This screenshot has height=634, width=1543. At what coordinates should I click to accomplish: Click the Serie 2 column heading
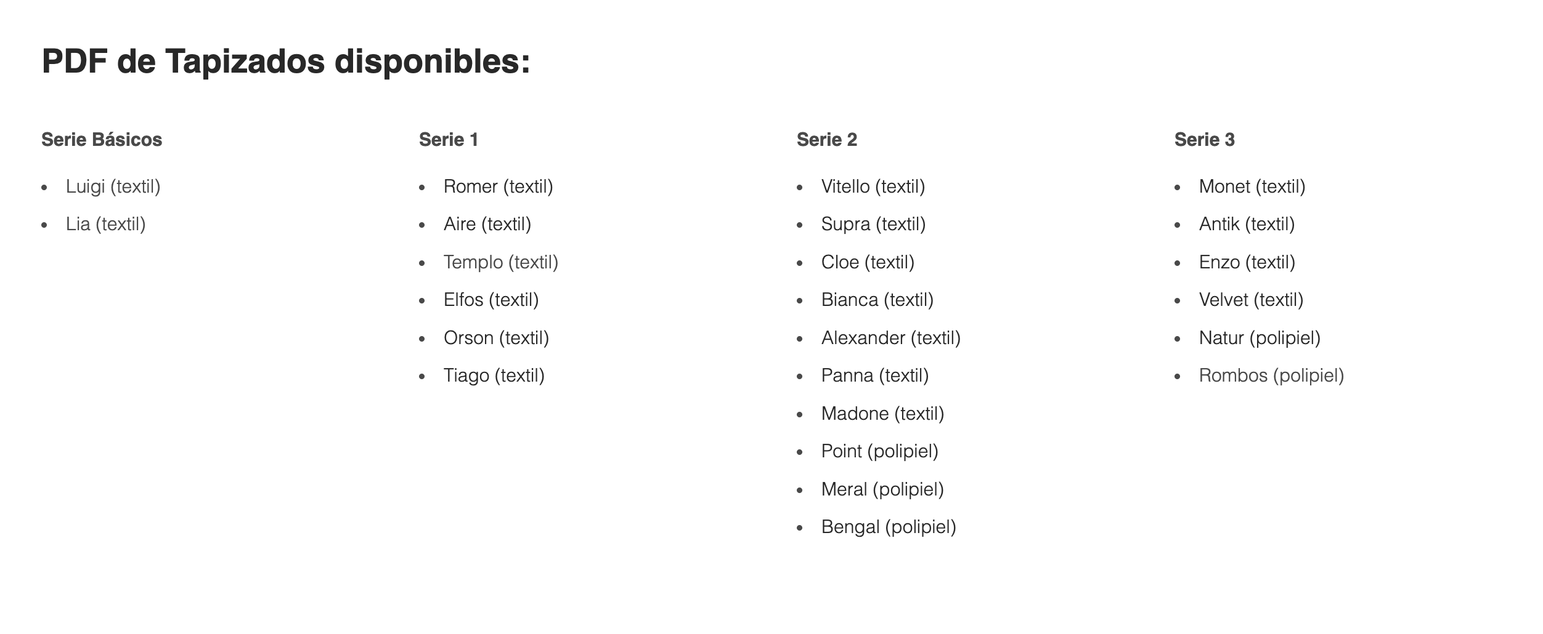(827, 140)
